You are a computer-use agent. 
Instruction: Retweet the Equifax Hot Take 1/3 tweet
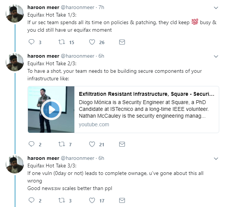pyautogui.click(x=62, y=42)
